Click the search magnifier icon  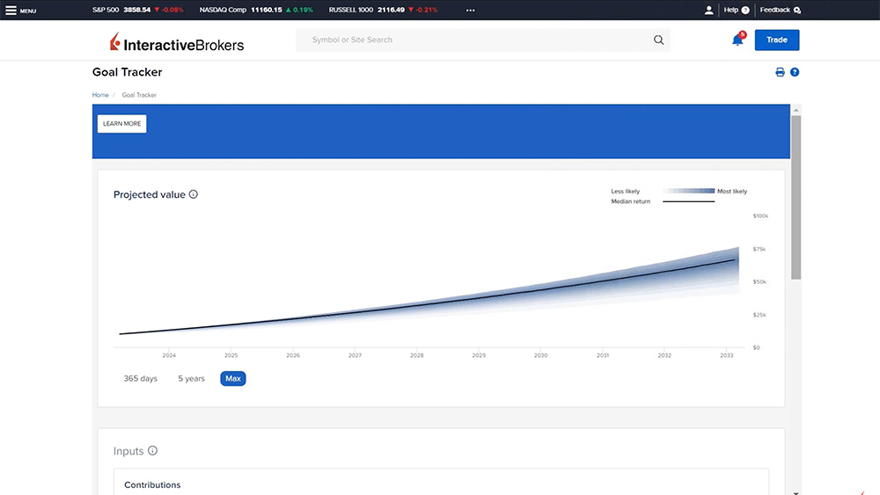[658, 40]
